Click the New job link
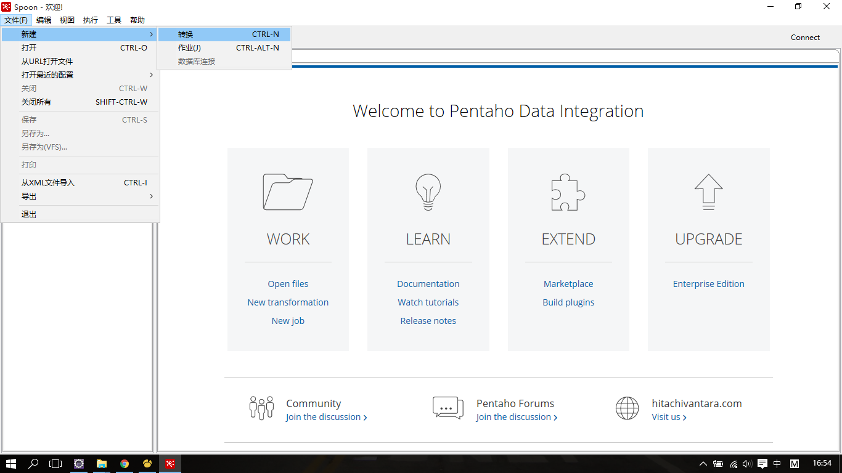 tap(288, 321)
